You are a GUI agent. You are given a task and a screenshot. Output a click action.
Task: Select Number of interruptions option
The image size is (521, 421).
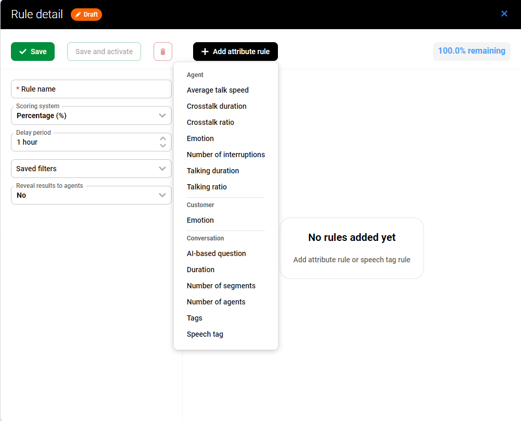[x=226, y=155]
